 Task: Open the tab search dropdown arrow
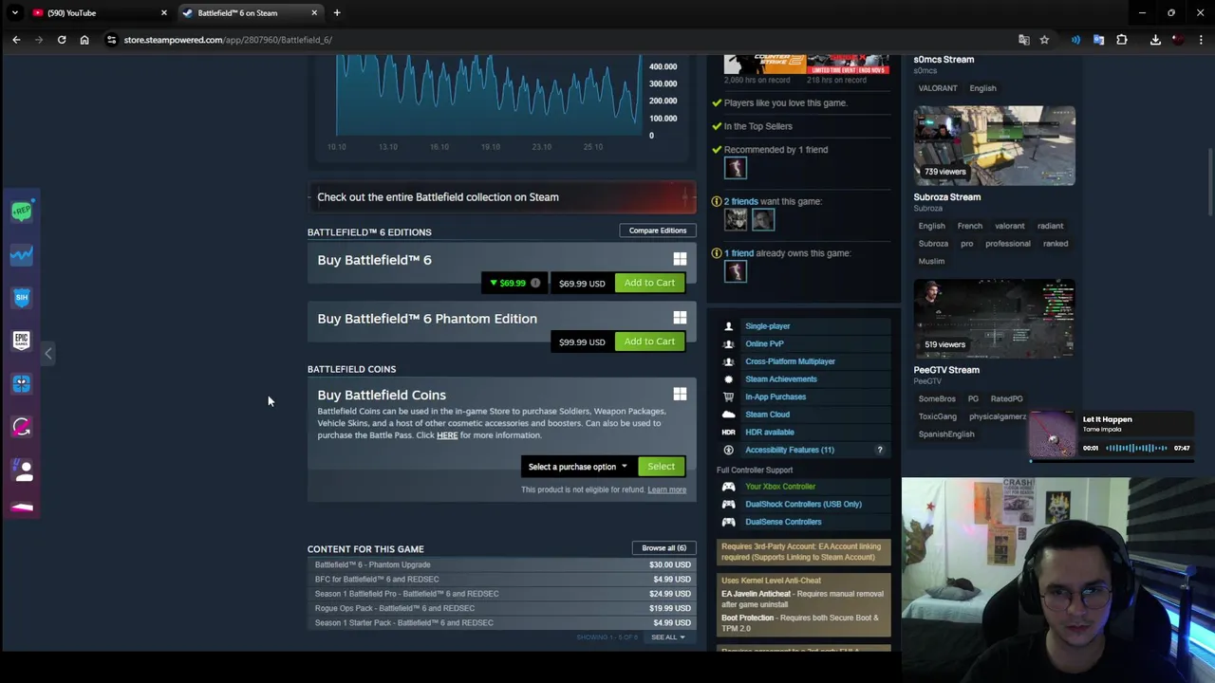tap(14, 12)
